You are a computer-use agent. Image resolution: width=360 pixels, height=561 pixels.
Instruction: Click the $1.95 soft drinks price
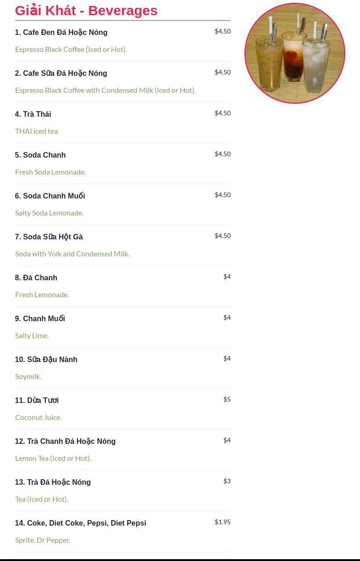tap(222, 522)
